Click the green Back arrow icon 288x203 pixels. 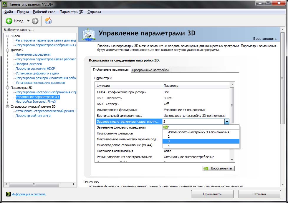[9, 21]
